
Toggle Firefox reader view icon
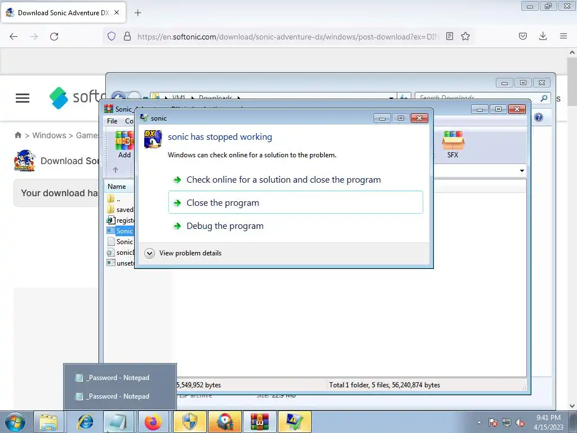click(449, 36)
